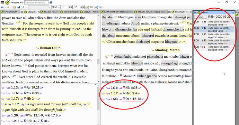Switch to KHM: ROM 1:17 (Standard Translation) tab

coord(117,12)
